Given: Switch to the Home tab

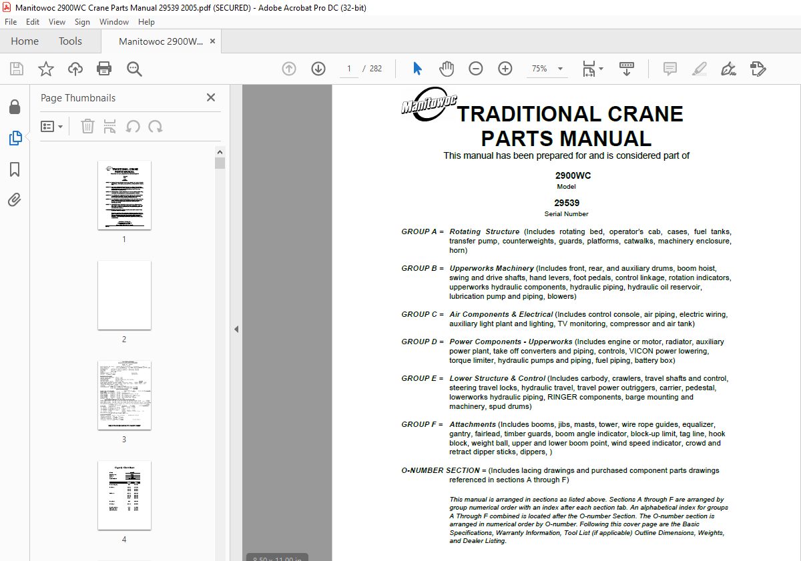Looking at the screenshot, I should pos(25,41).
